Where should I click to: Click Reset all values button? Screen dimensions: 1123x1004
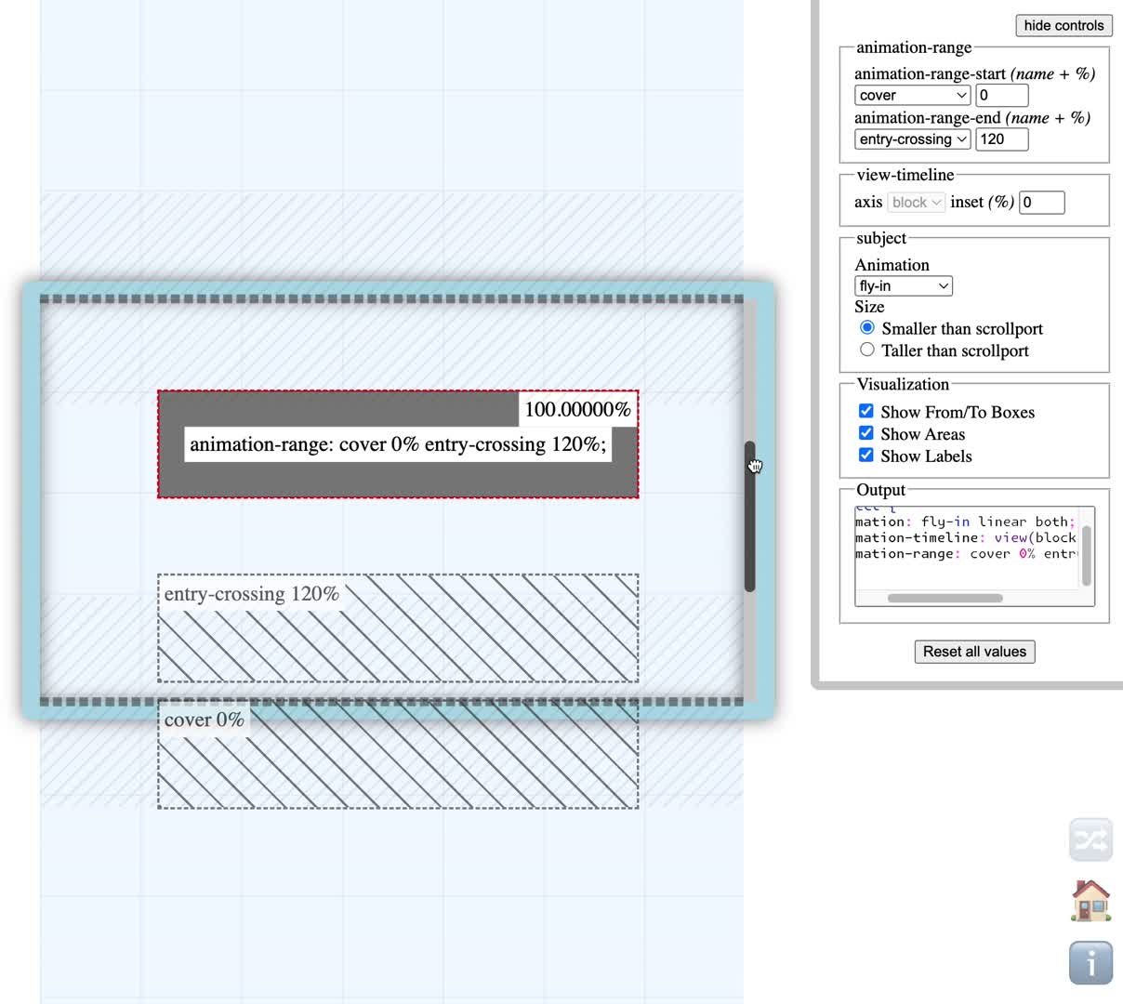[974, 652]
